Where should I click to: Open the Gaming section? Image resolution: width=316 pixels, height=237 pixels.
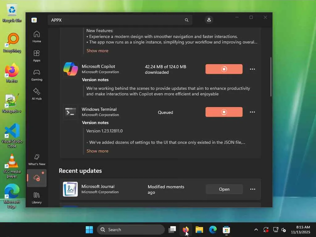(x=37, y=75)
